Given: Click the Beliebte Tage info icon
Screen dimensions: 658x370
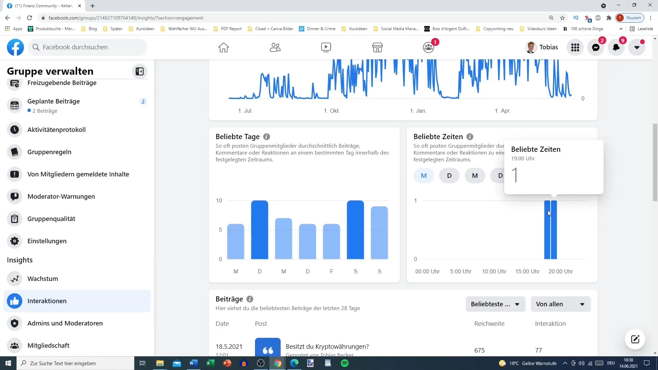Looking at the screenshot, I should pos(267,136).
